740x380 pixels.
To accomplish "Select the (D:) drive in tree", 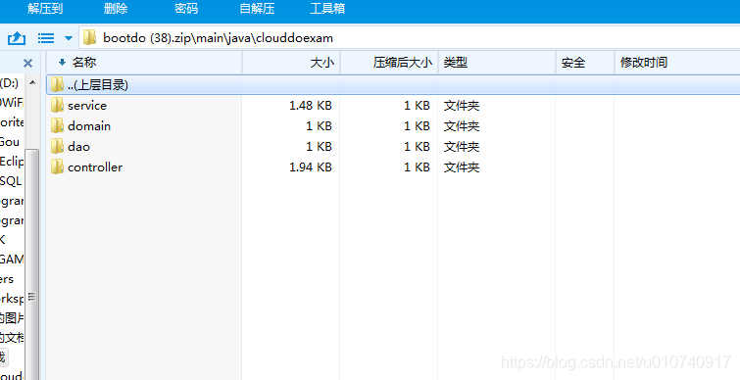I will (9, 83).
